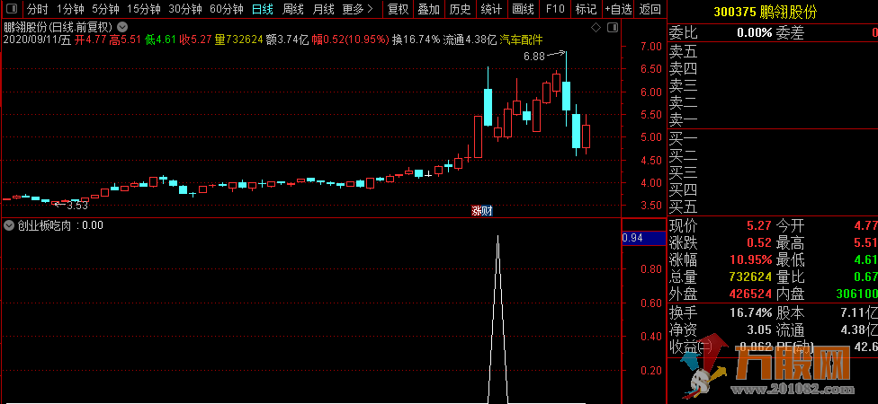Image resolution: width=878 pixels, height=404 pixels.
Task: Click the 标记 mark button
Action: tap(586, 9)
